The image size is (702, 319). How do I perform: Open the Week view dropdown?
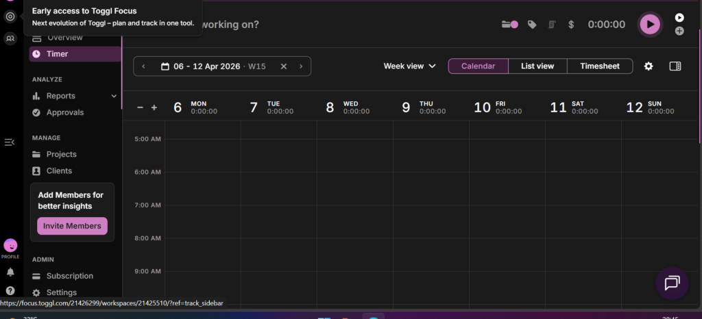(x=410, y=66)
